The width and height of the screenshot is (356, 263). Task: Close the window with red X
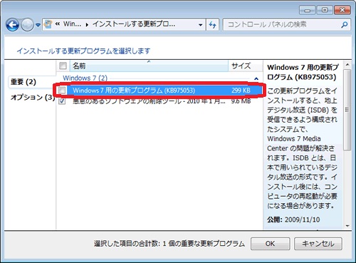[x=342, y=10]
